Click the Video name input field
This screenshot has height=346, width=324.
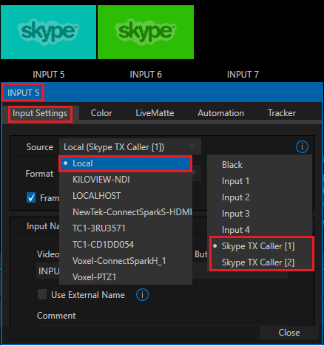[48, 271]
